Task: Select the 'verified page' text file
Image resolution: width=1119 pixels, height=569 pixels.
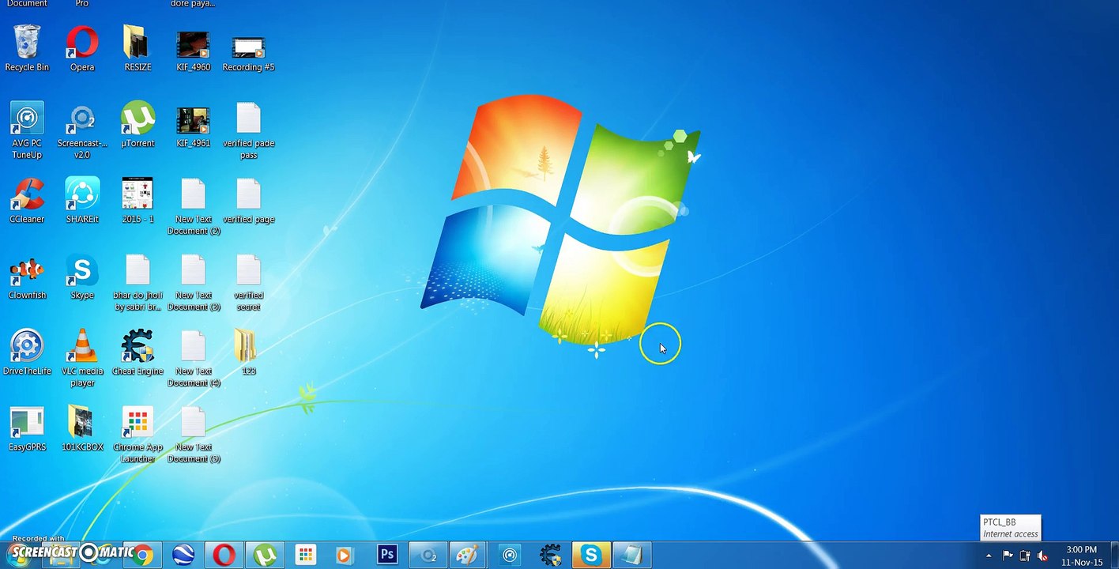Action: click(x=248, y=200)
